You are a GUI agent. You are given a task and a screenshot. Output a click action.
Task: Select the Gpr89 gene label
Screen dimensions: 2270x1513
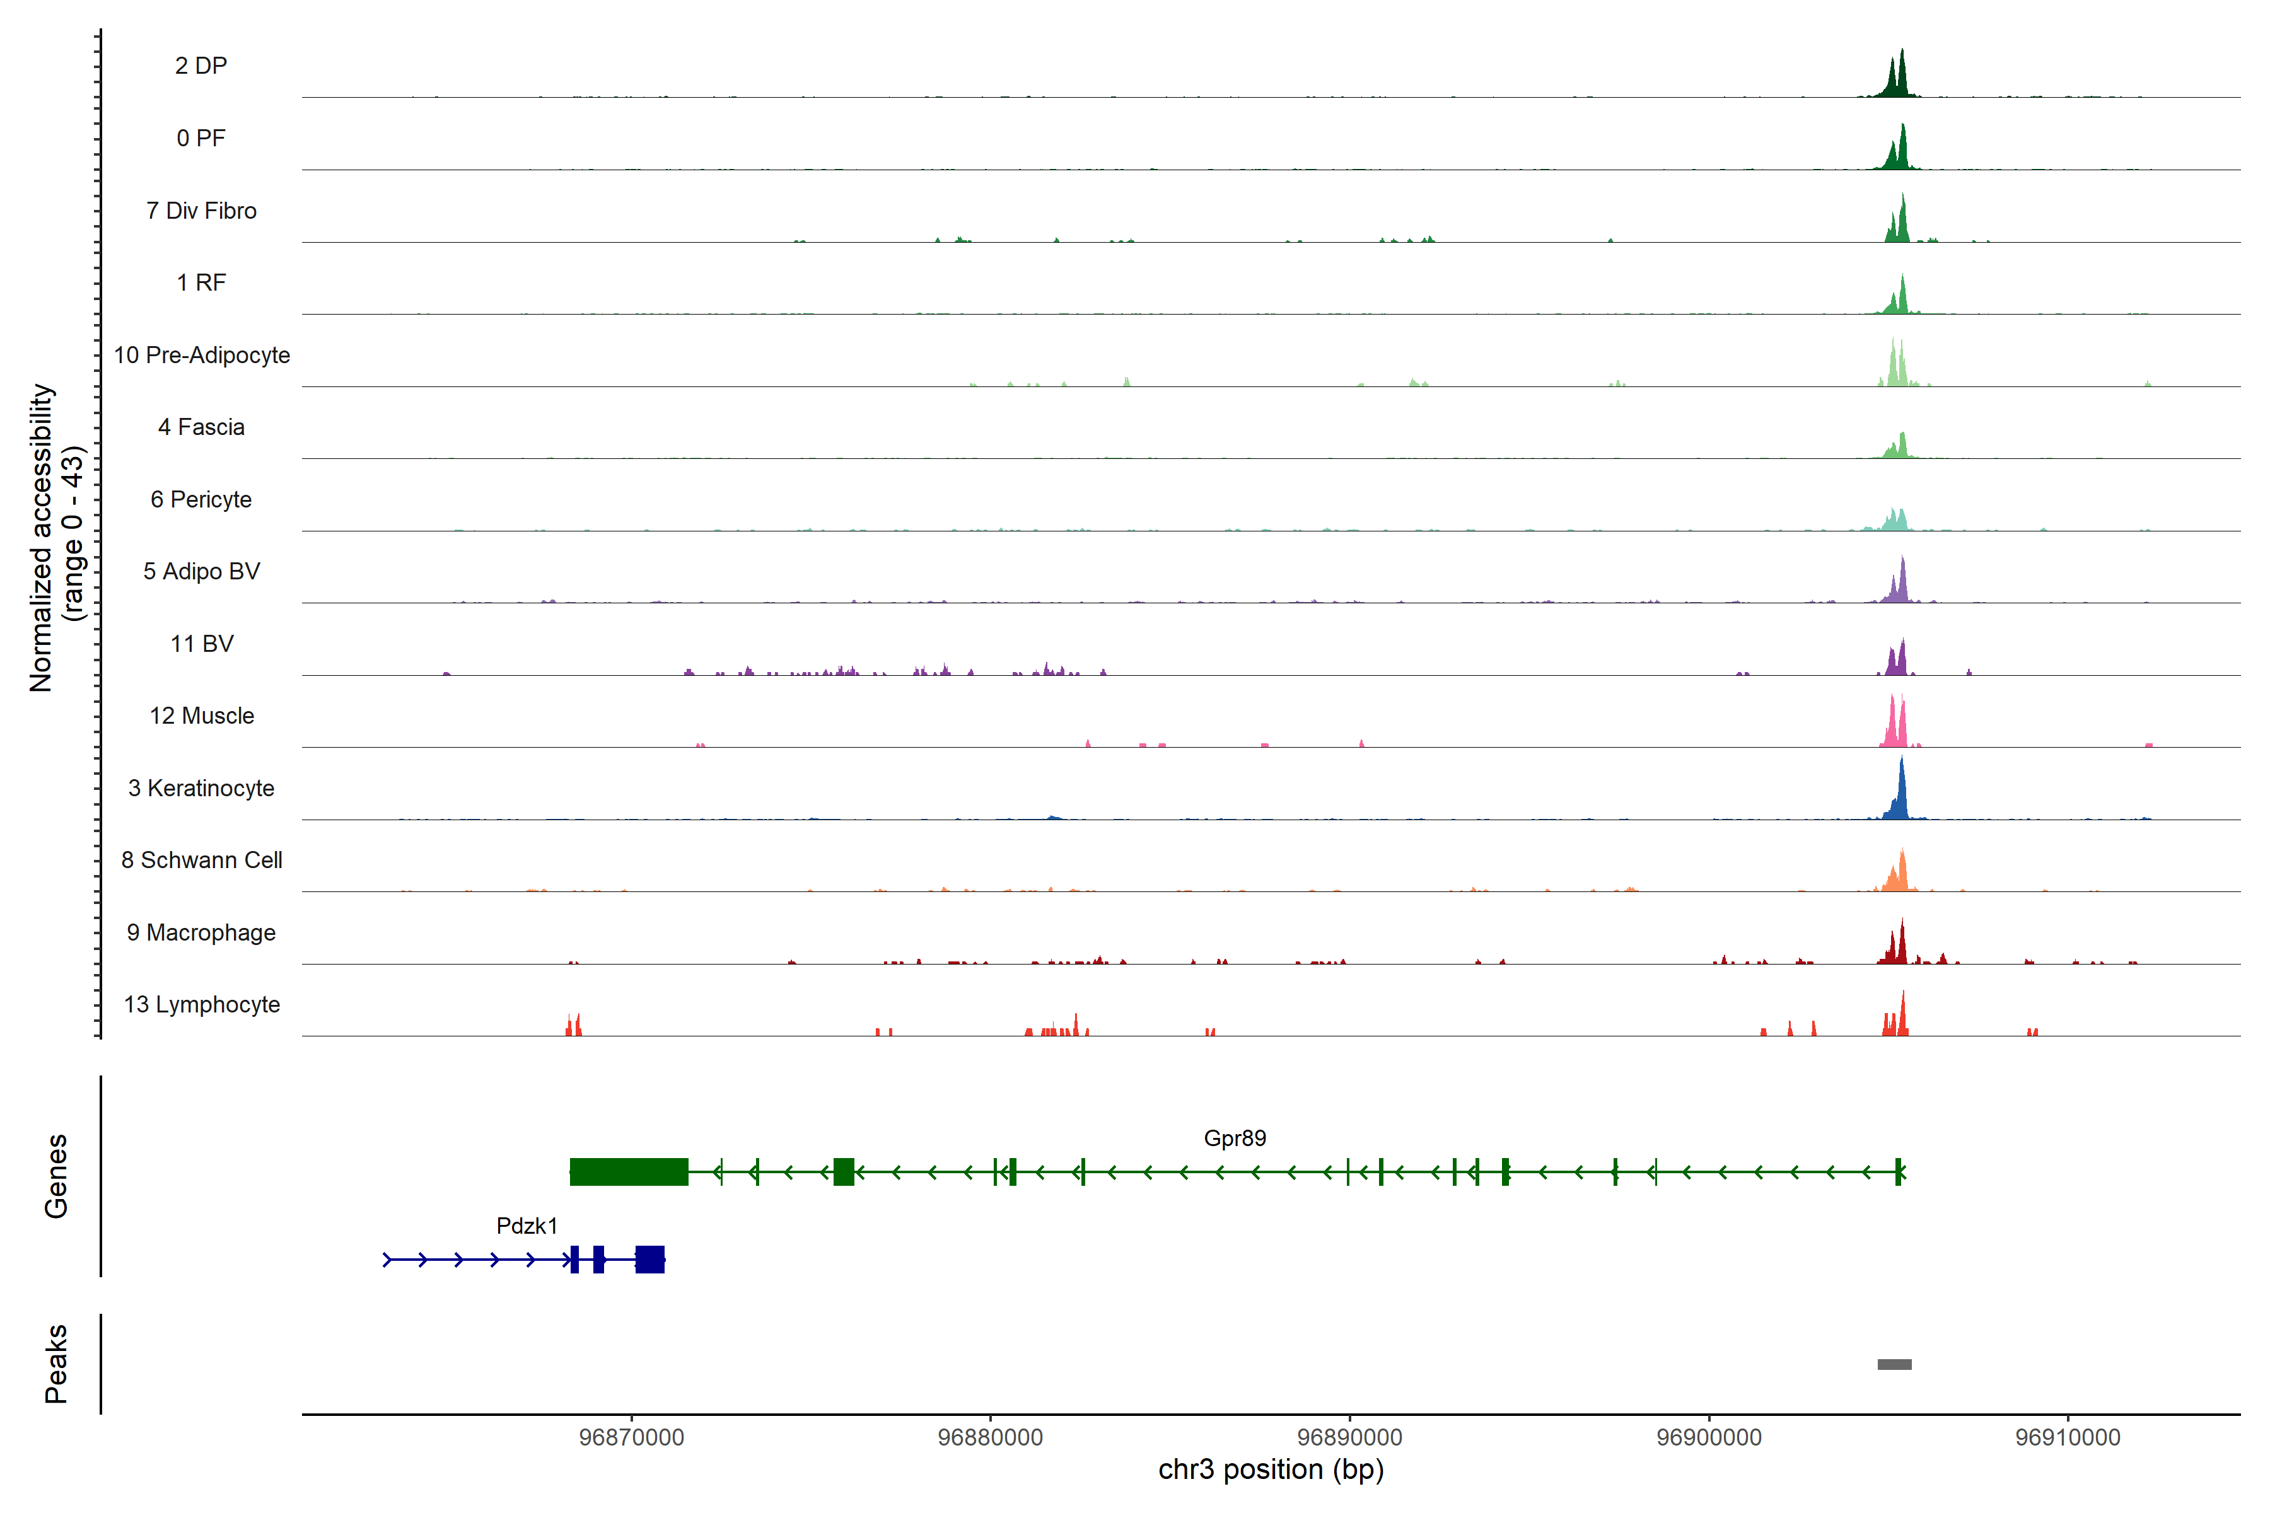(x=1235, y=1138)
